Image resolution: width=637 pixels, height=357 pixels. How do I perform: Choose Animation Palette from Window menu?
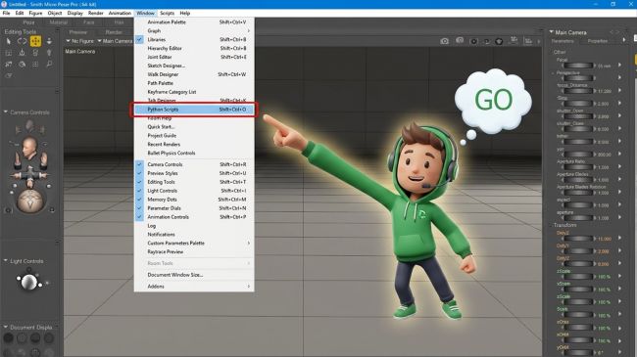coord(194,22)
